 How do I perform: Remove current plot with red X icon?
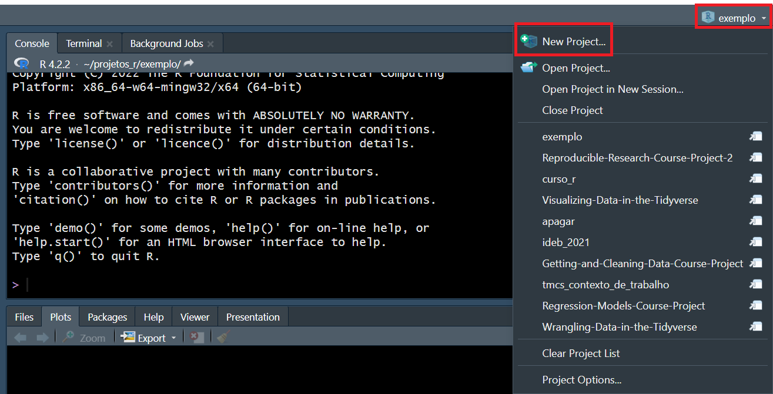point(198,338)
